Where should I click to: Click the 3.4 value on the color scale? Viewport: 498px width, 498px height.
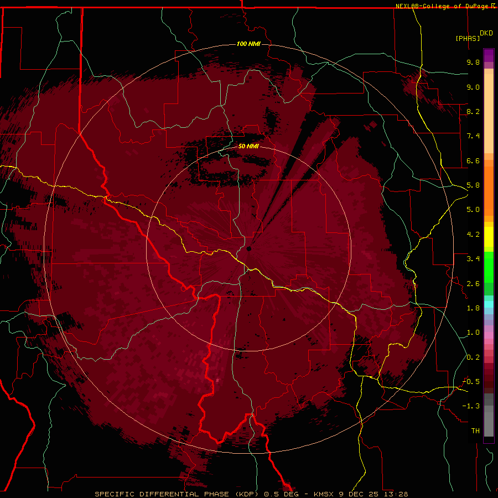point(473,259)
